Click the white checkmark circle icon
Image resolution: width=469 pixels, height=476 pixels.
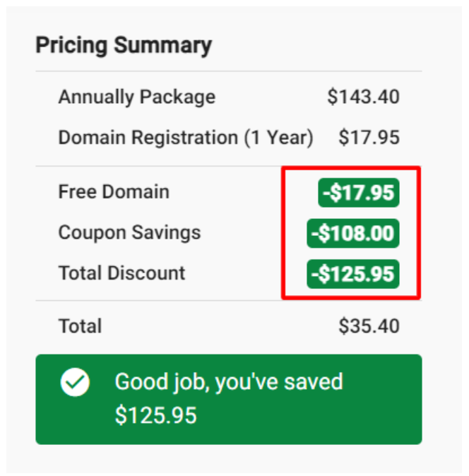click(75, 382)
